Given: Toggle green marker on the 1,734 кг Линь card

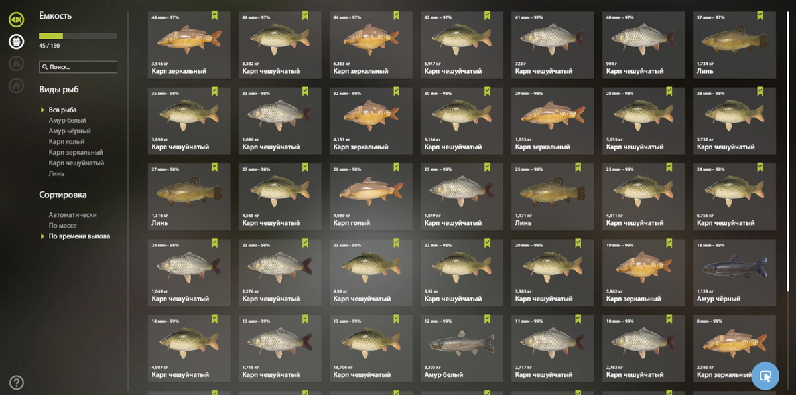Looking at the screenshot, I should point(760,15).
